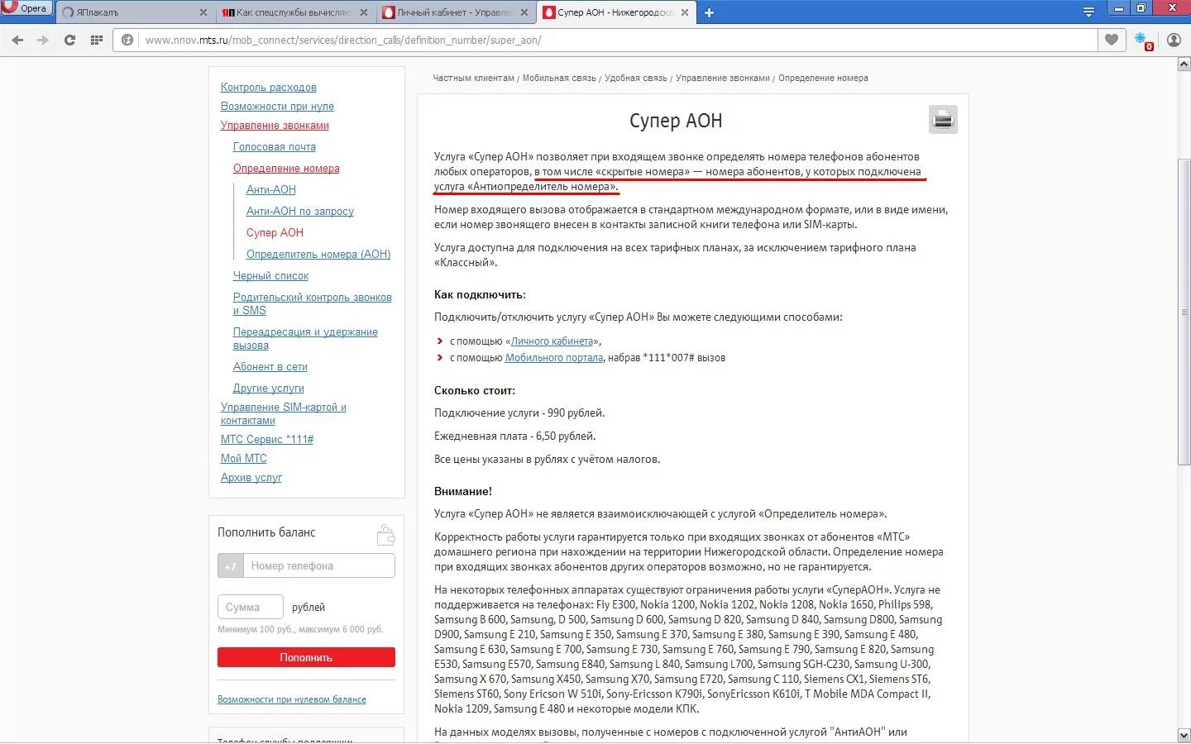This screenshot has width=1191, height=744.
Task: Open Возможности при нулевом балансе link
Action: (292, 699)
